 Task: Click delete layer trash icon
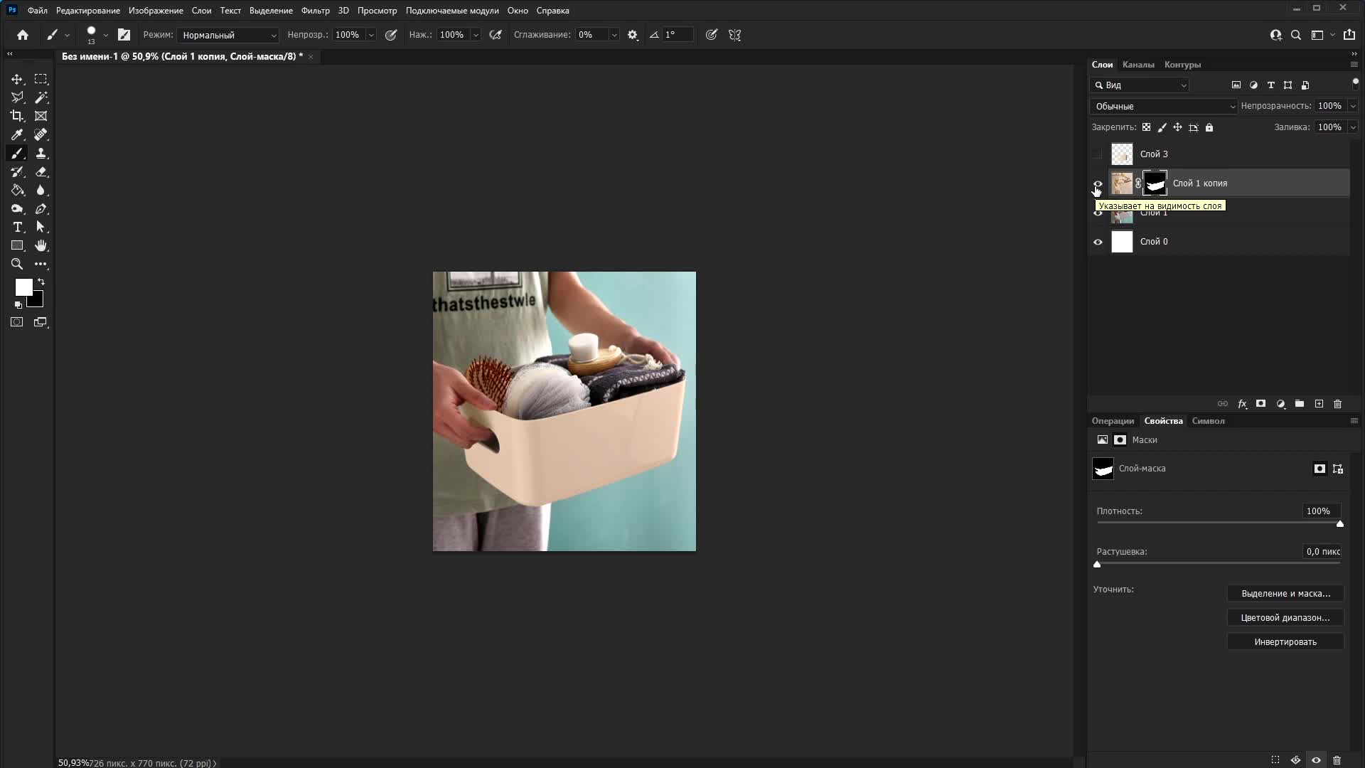click(1337, 404)
